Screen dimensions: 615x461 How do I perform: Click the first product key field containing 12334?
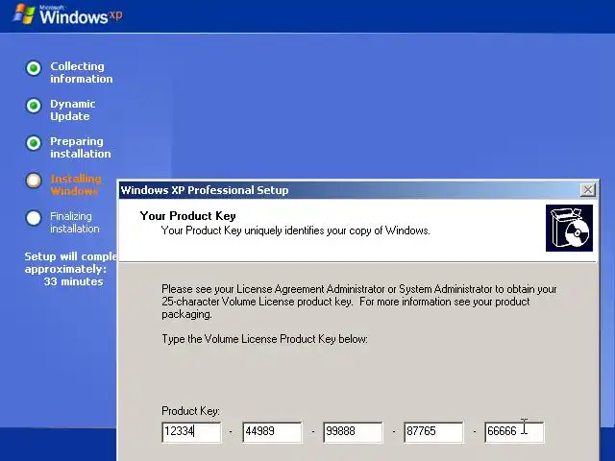pos(191,432)
